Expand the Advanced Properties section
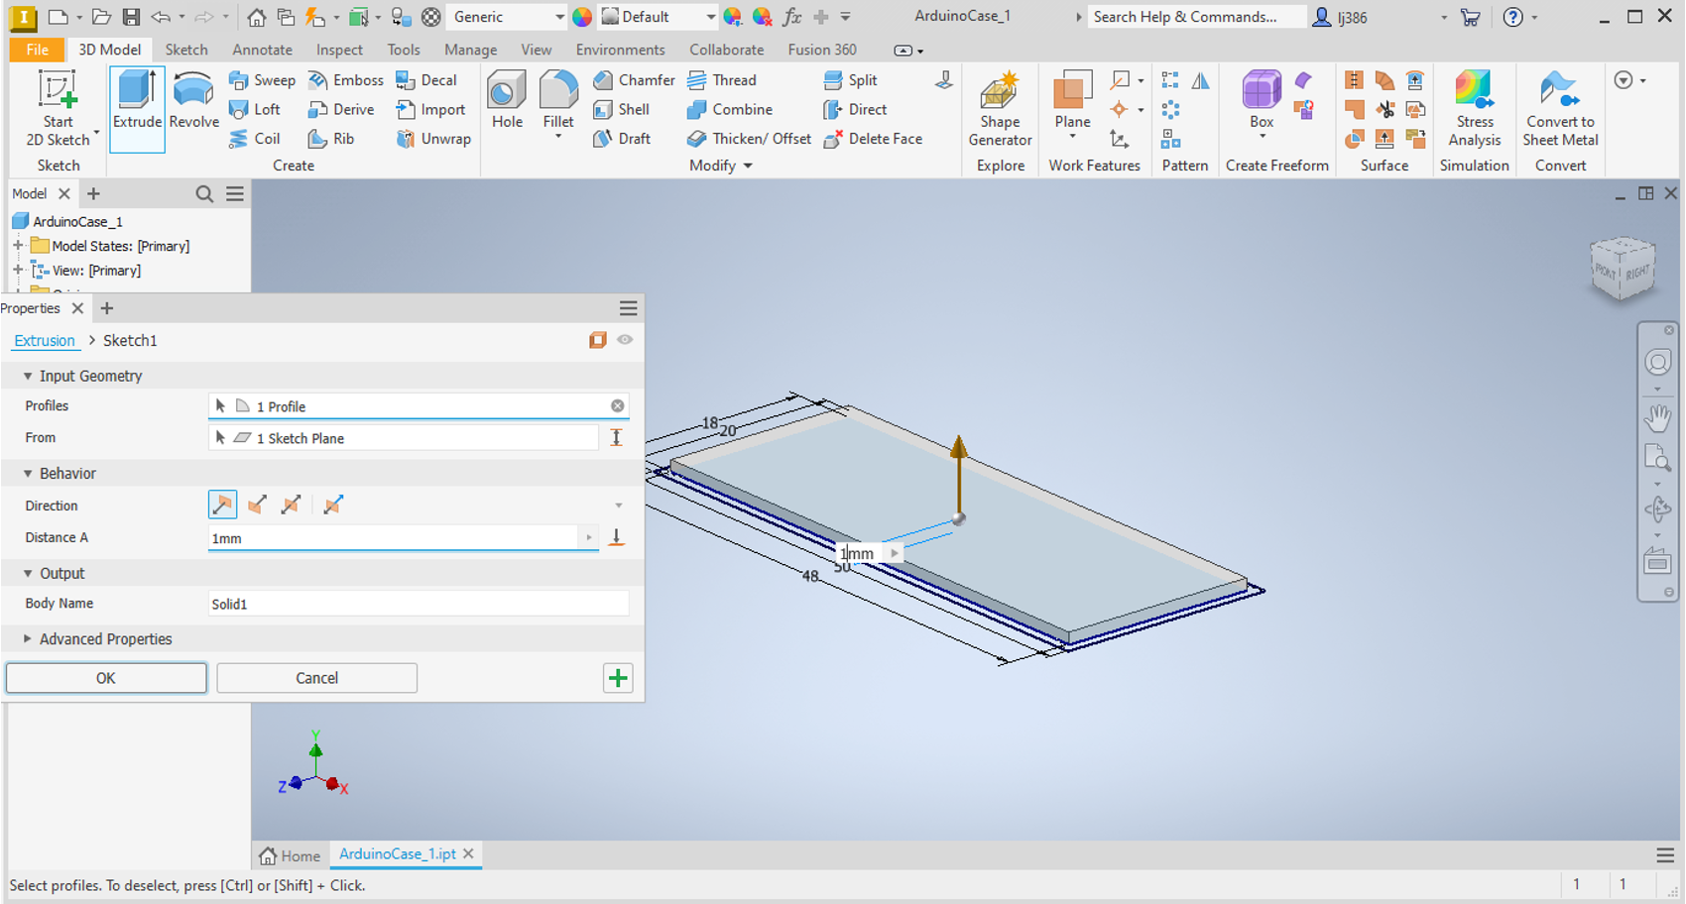Viewport: 1686px width, 904px height. [x=28, y=639]
